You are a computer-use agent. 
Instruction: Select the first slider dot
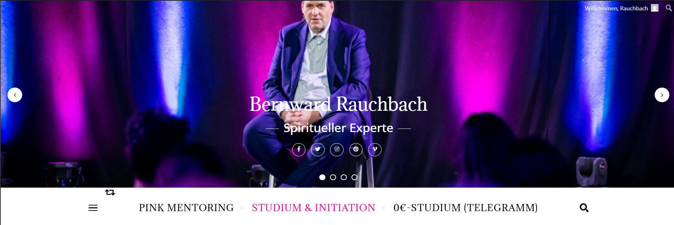point(322,177)
